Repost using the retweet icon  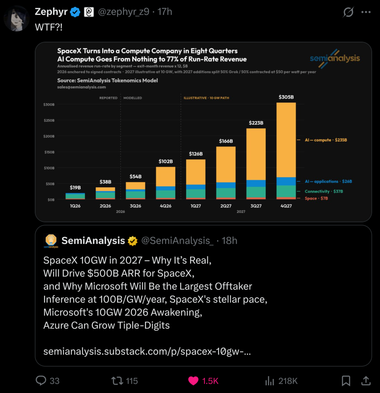117,381
